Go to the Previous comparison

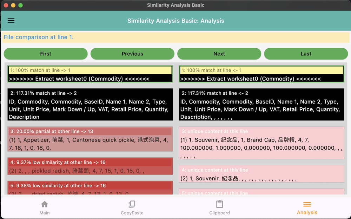132,54
